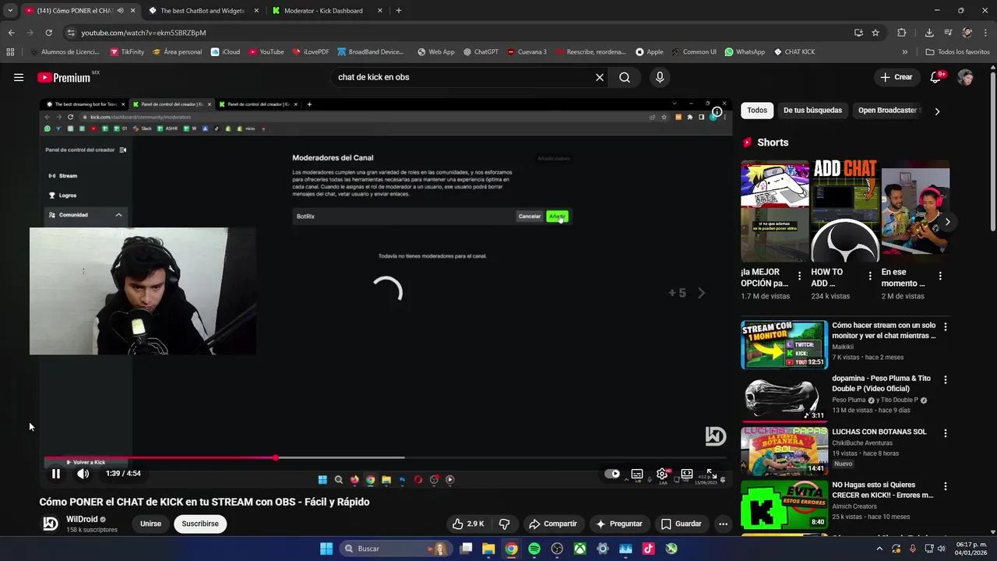Open YouTube account avatar menu
Screen dimensions: 997x561
point(965,77)
